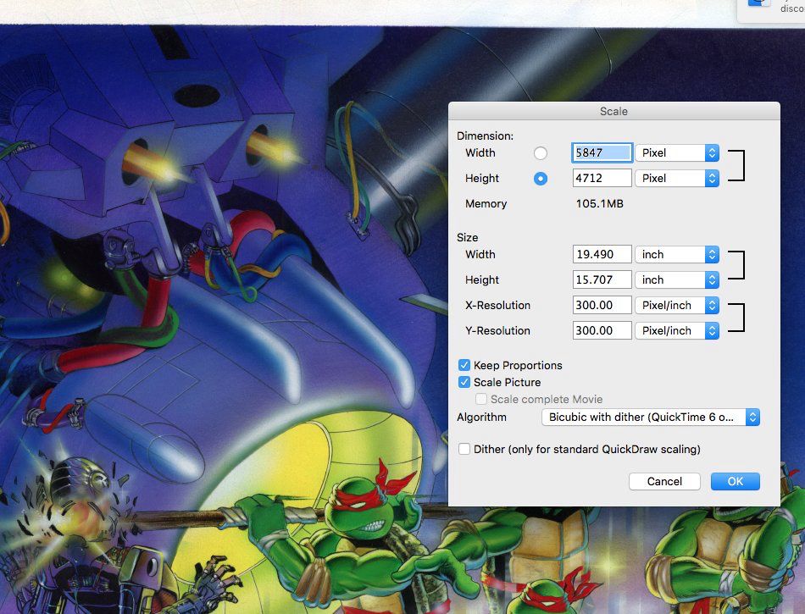Click the Size Width field showing 19.490
This screenshot has width=805, height=614.
pyautogui.click(x=602, y=254)
